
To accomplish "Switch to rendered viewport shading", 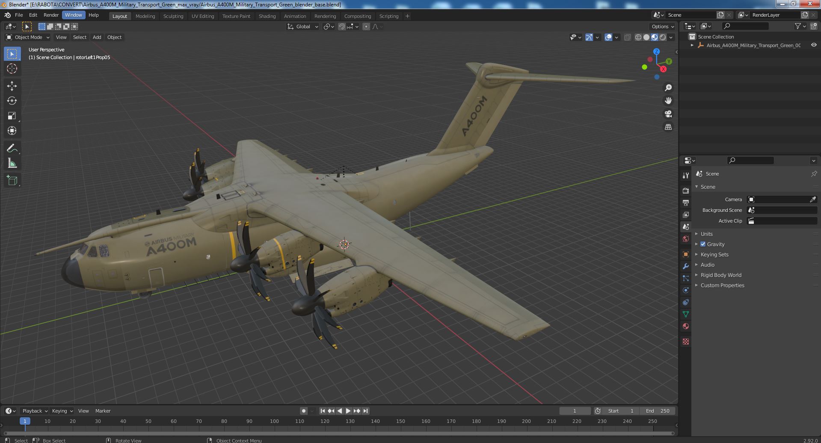I will (x=663, y=37).
